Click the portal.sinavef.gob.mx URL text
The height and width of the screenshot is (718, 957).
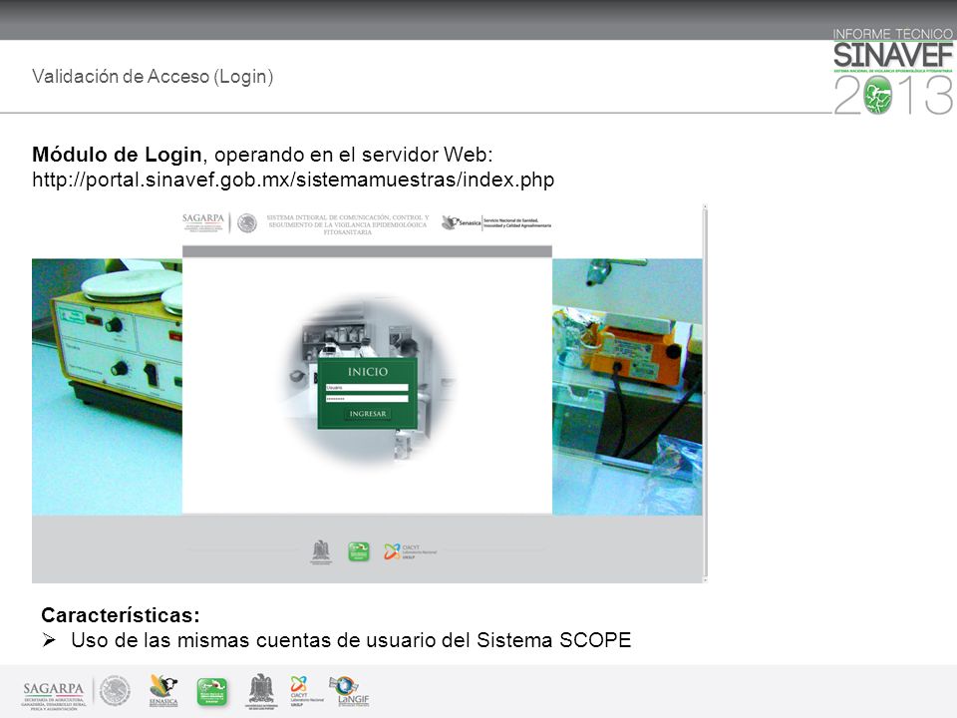click(x=293, y=180)
